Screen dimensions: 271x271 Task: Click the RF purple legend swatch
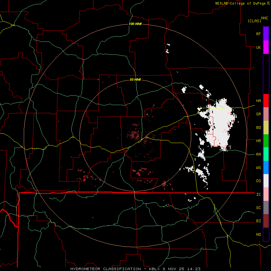(x=266, y=33)
